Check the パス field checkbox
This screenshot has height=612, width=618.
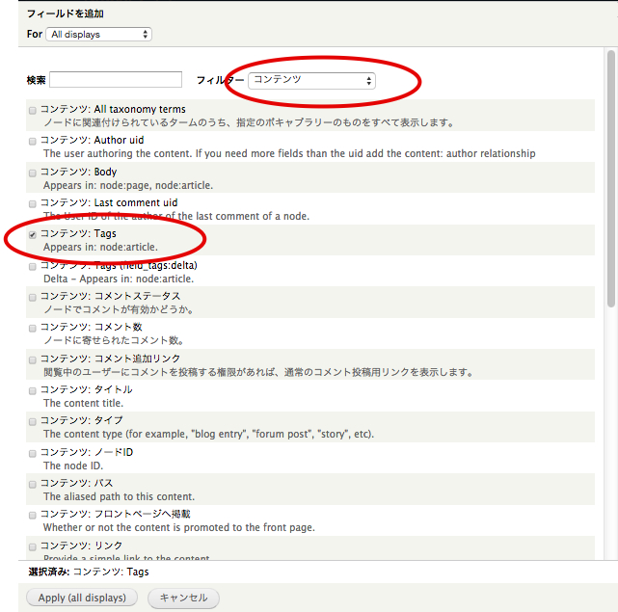pos(33,484)
